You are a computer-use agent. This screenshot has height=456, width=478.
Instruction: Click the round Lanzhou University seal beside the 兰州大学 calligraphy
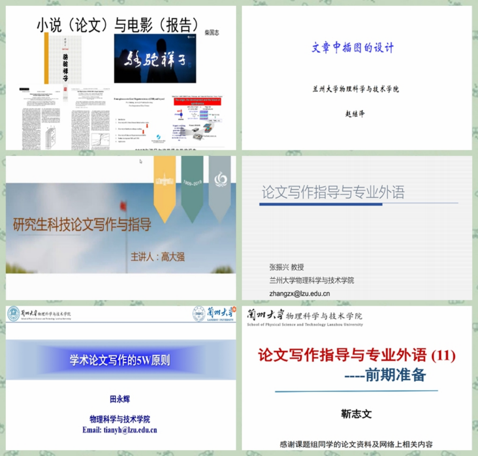pyautogui.click(x=198, y=314)
